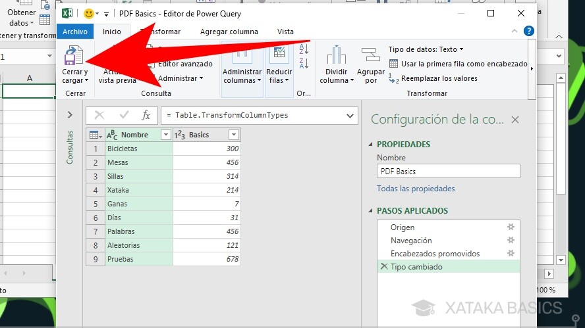Click Reemplazar los valores

coord(433,78)
